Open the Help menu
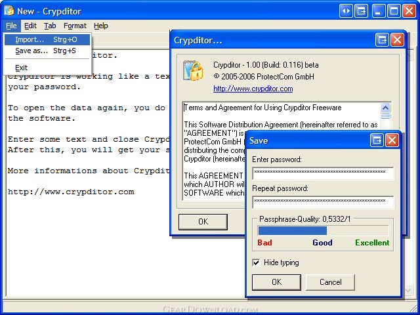 tap(100, 26)
